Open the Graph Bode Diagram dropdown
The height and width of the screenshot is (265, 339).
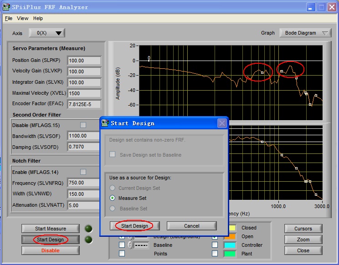click(305, 33)
